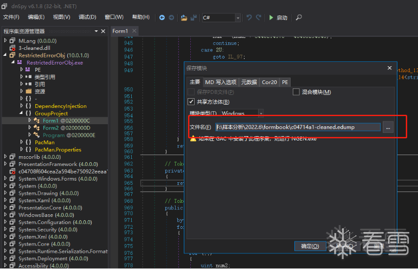Open the 调试(D) menu
418x269 pixels.
(x=87, y=17)
